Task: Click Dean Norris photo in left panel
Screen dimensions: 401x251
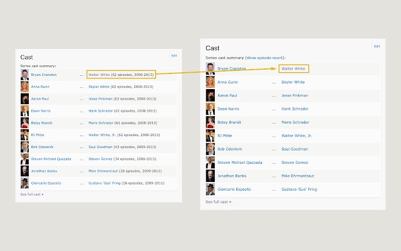Action: click(x=24, y=111)
